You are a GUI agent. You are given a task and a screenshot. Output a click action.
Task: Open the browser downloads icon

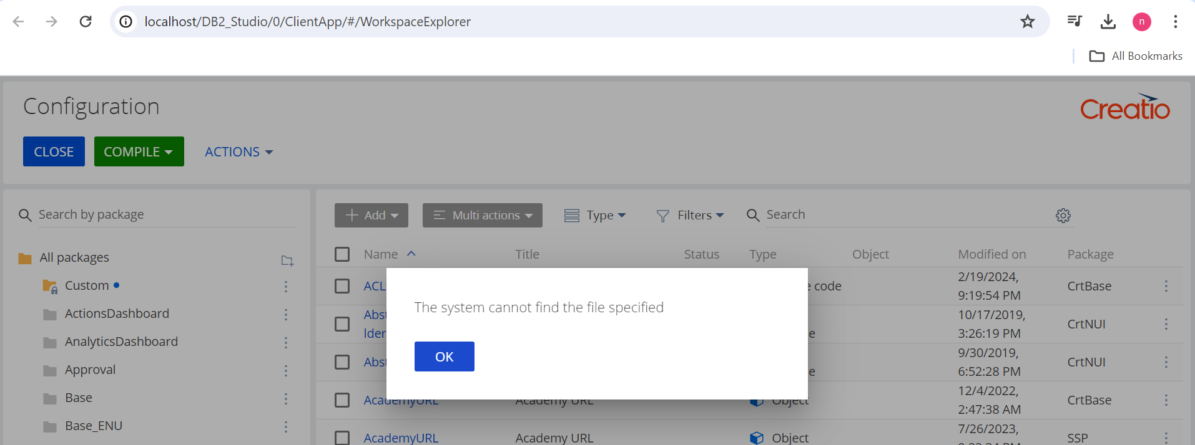(1108, 22)
